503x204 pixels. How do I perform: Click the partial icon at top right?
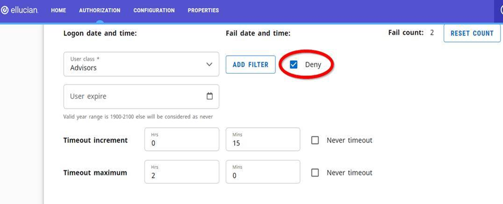(501, 10)
